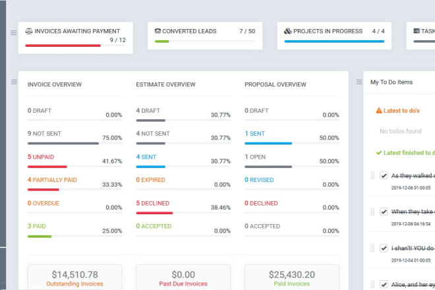Grab the dotted handle of 'Alice, and her' todo
The width and height of the screenshot is (435, 290).
[x=372, y=284]
